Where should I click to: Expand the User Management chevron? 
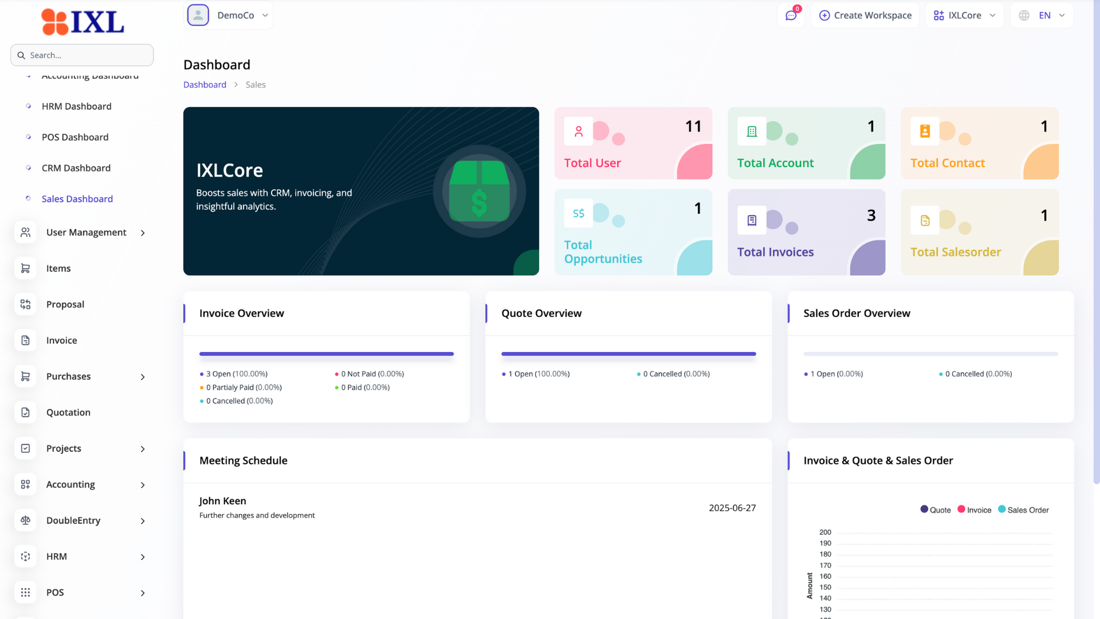pos(143,233)
